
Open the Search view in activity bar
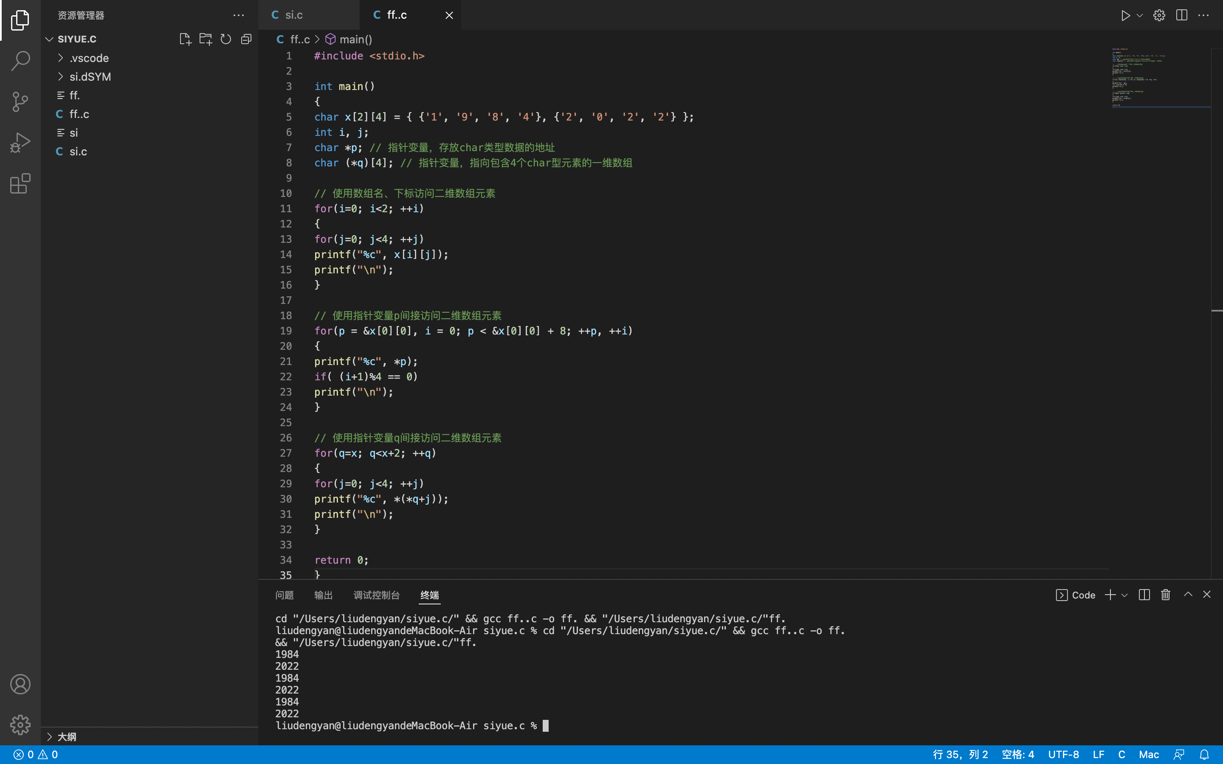tap(20, 61)
